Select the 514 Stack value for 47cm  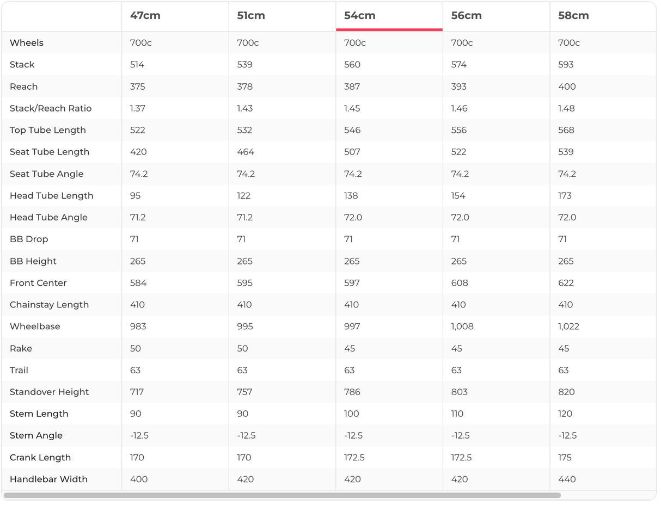(137, 65)
